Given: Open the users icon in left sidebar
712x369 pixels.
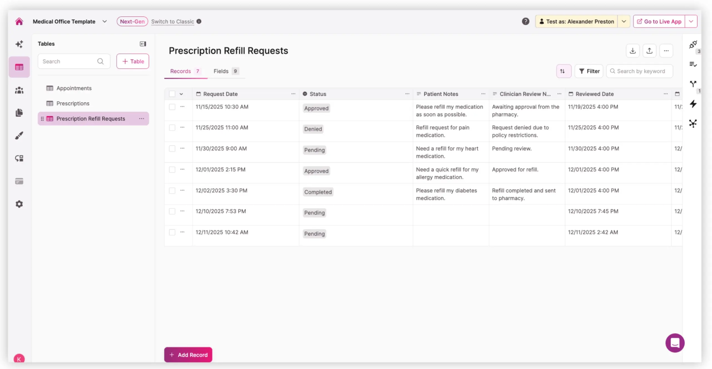Looking at the screenshot, I should pyautogui.click(x=19, y=90).
